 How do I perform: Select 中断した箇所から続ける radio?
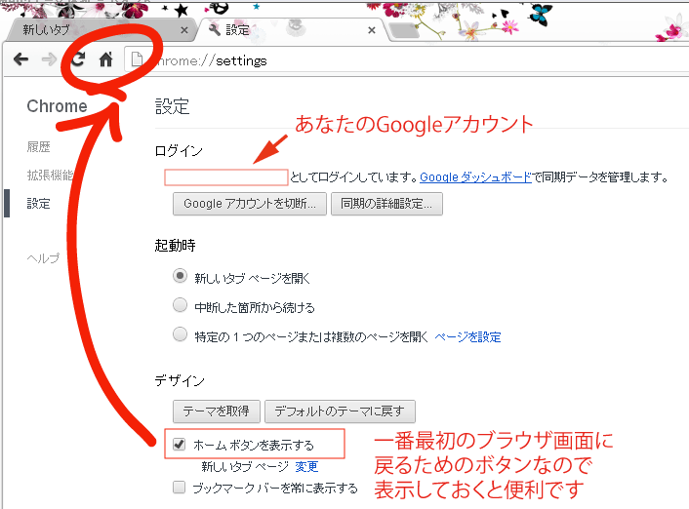pos(180,305)
